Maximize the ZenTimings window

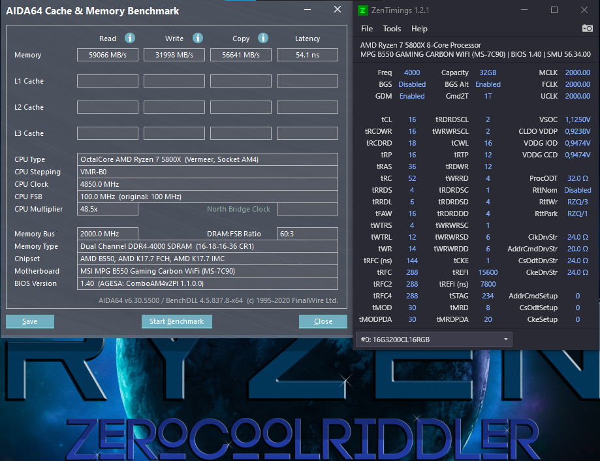[x=554, y=10]
